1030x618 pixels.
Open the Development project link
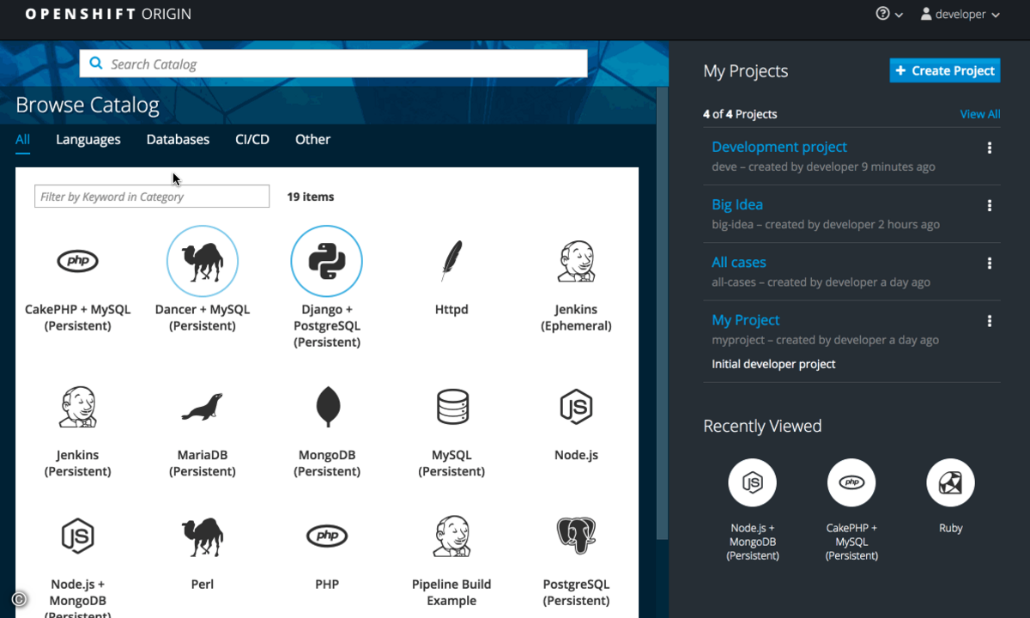(x=779, y=147)
